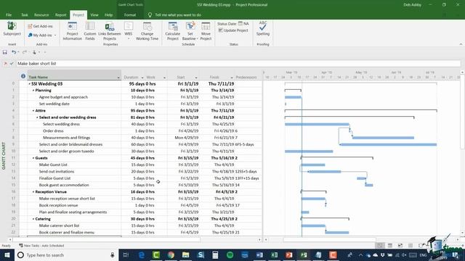The image size is (465, 261).
Task: Open Project Information dialog
Action: point(72,31)
